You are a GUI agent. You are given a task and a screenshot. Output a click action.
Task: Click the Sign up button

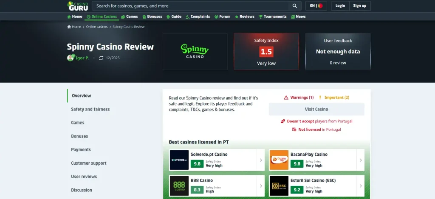coord(360,6)
